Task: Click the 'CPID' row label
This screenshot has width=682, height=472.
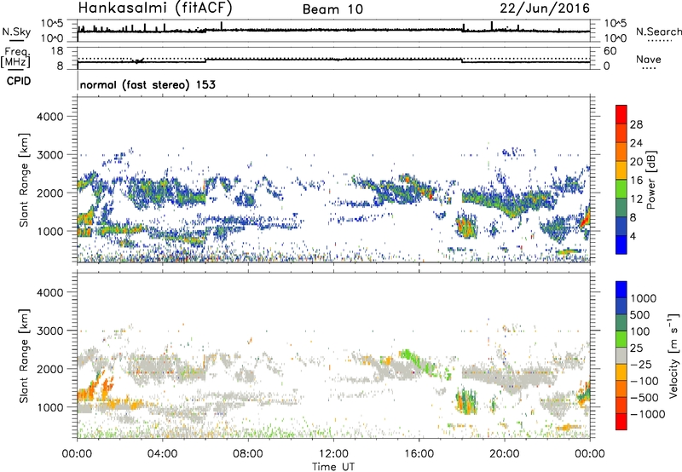Action: tap(19, 81)
